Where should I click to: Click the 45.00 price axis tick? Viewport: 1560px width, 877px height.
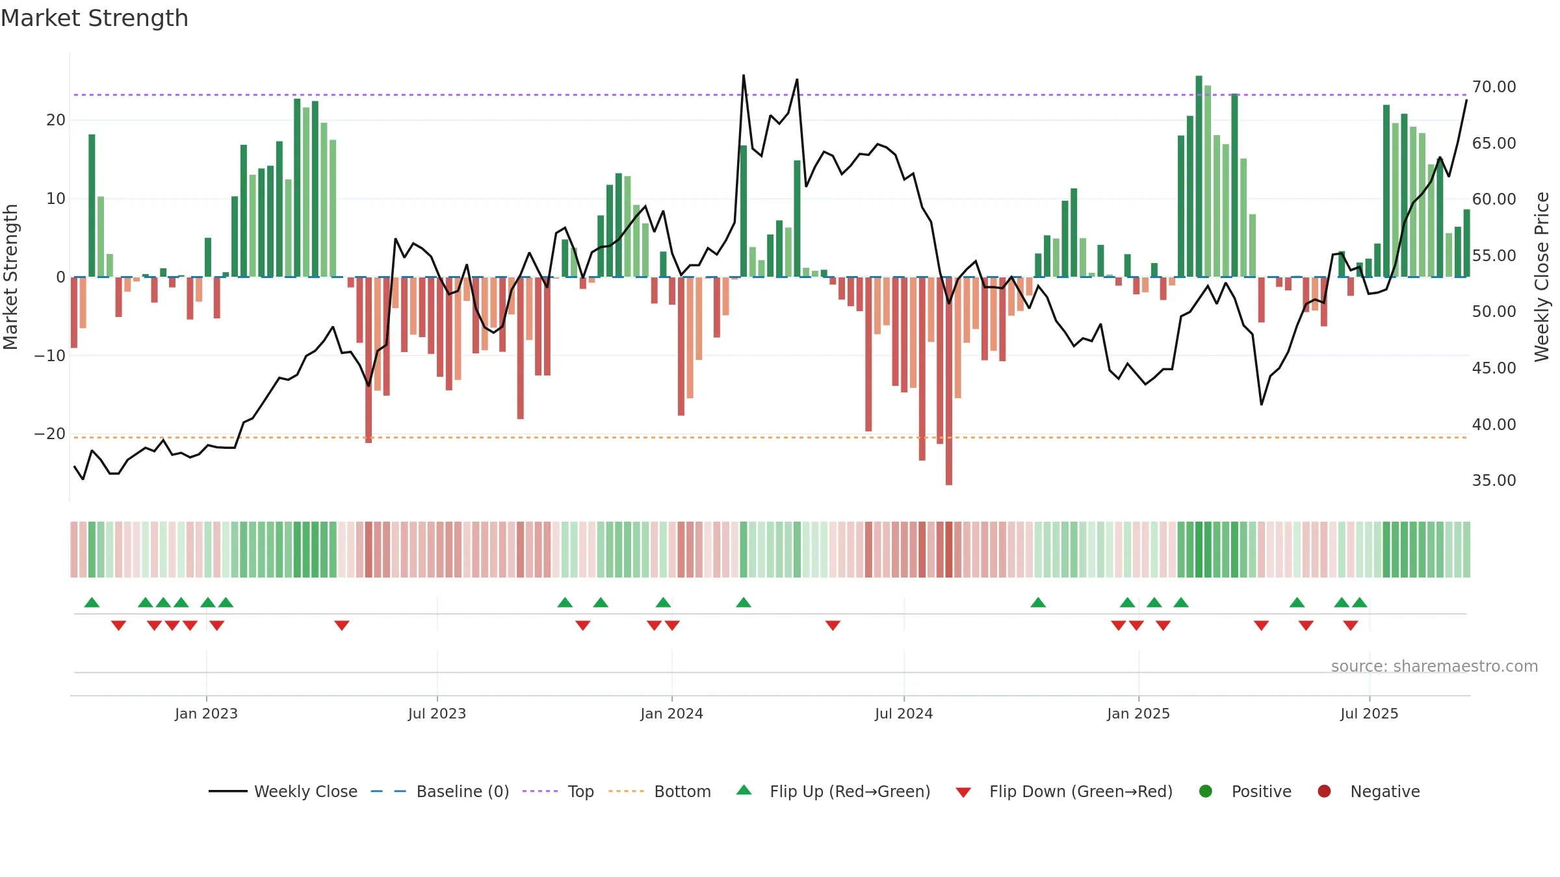(x=1494, y=368)
